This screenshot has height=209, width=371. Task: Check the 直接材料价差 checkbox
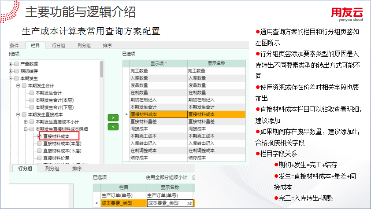pyautogui.click(x=40, y=158)
